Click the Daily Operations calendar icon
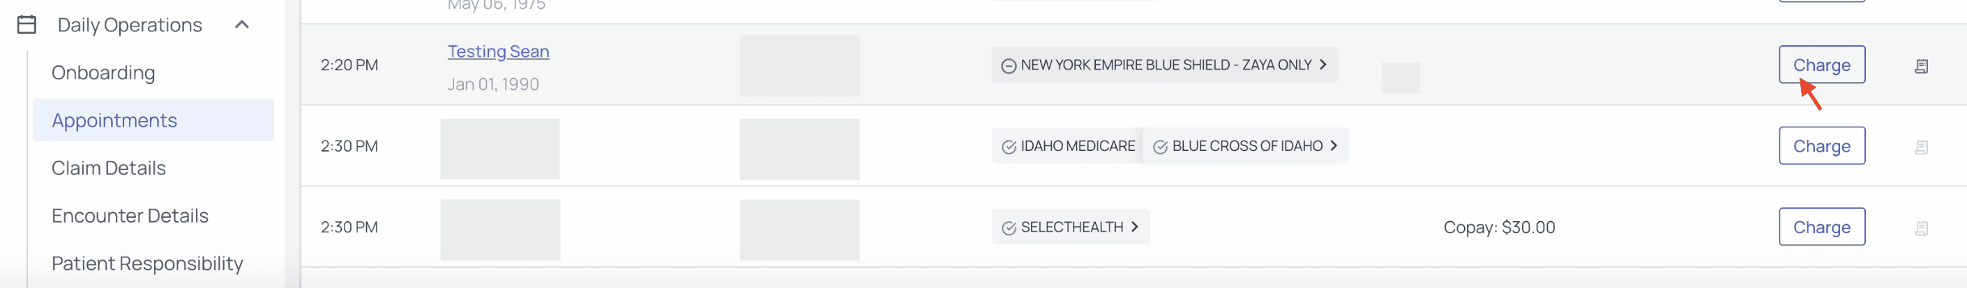The width and height of the screenshot is (1967, 288). (27, 25)
